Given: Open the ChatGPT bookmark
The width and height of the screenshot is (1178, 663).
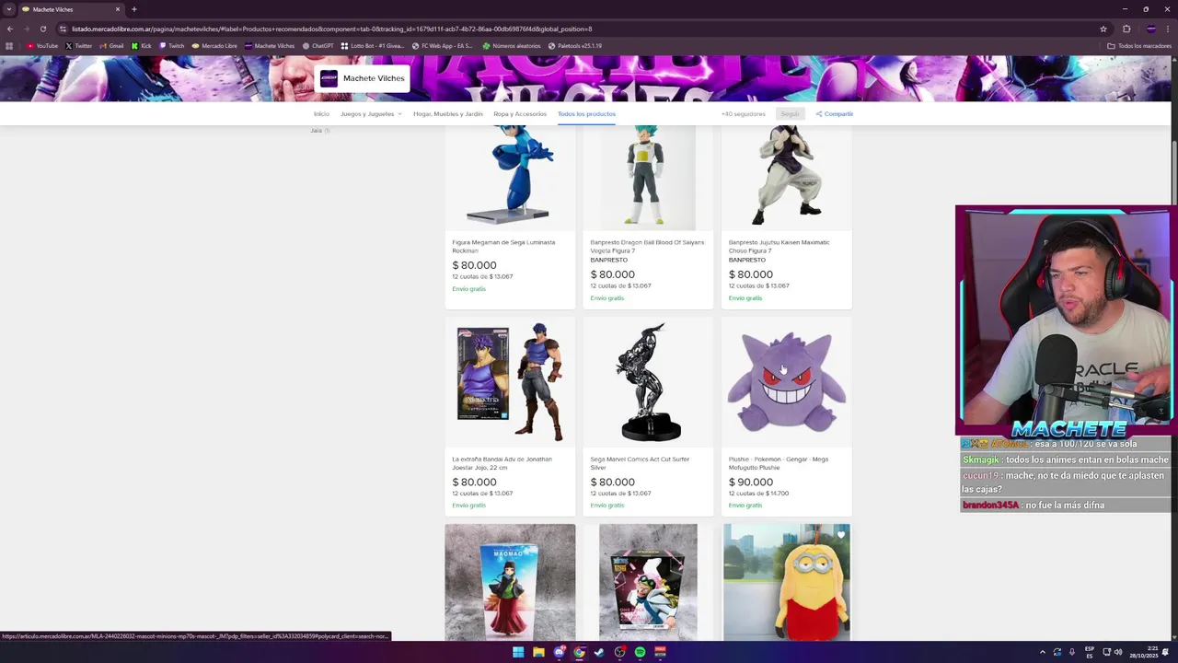Looking at the screenshot, I should [x=318, y=46].
